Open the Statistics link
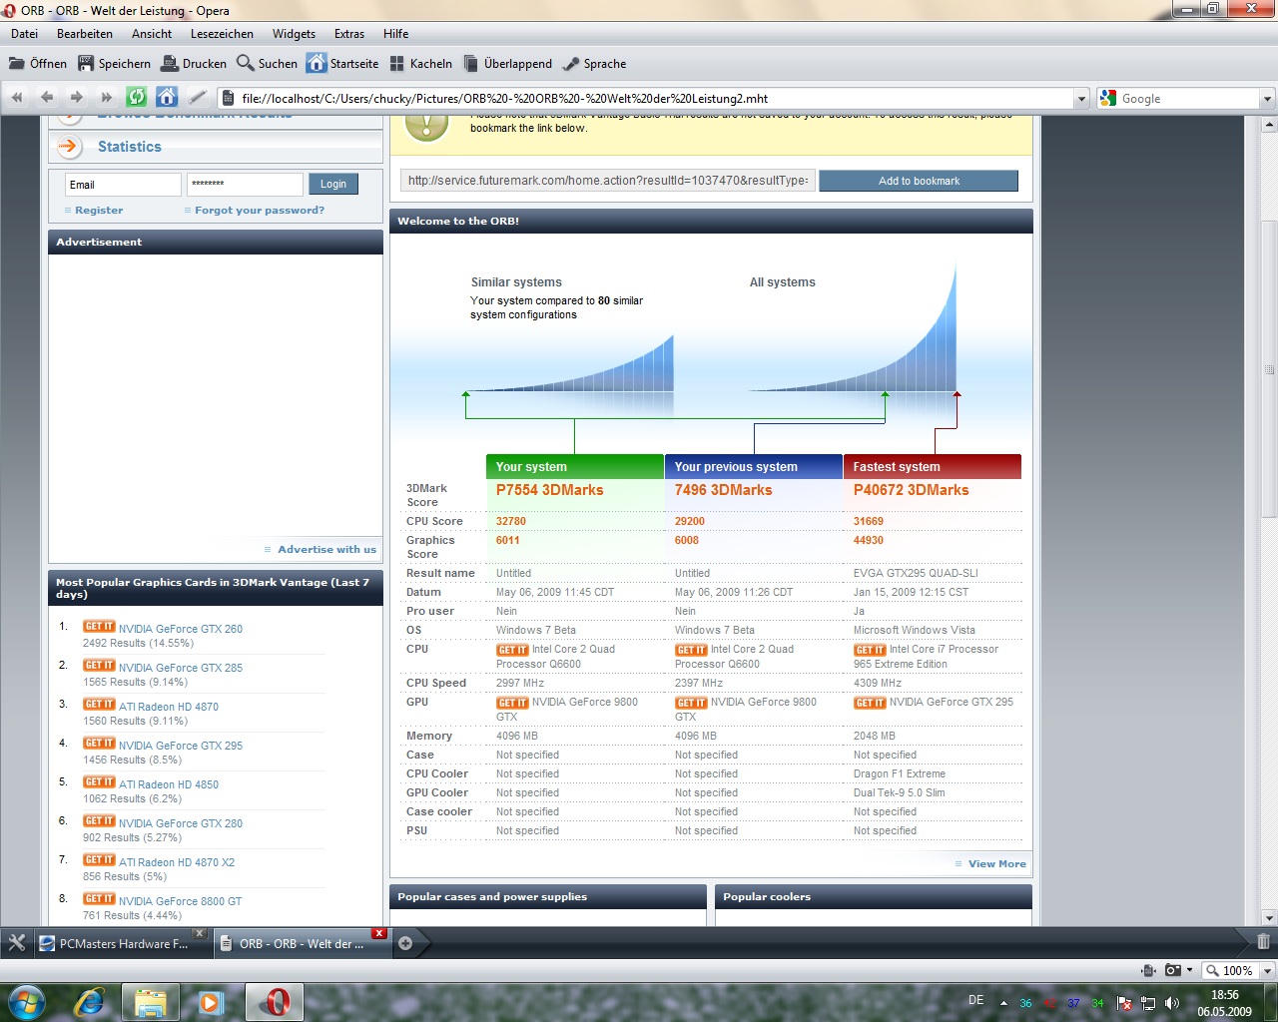 point(130,147)
